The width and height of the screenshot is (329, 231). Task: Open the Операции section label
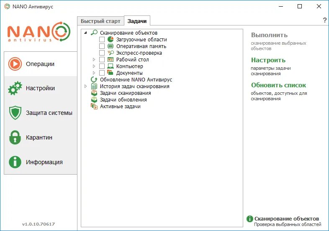point(40,64)
